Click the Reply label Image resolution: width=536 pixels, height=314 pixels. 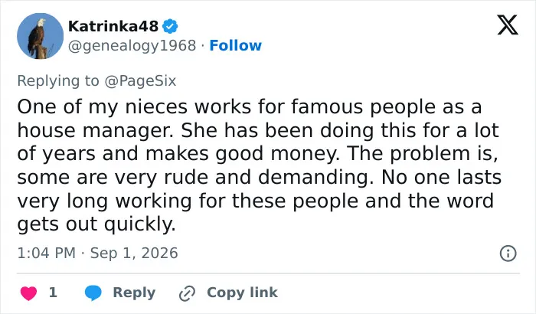tap(134, 293)
